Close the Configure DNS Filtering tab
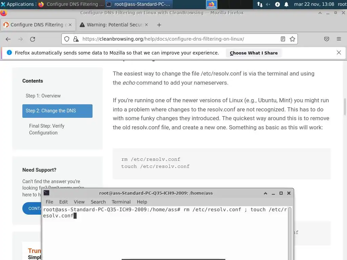 tap(70, 25)
